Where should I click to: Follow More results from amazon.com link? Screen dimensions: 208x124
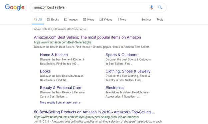(60, 103)
